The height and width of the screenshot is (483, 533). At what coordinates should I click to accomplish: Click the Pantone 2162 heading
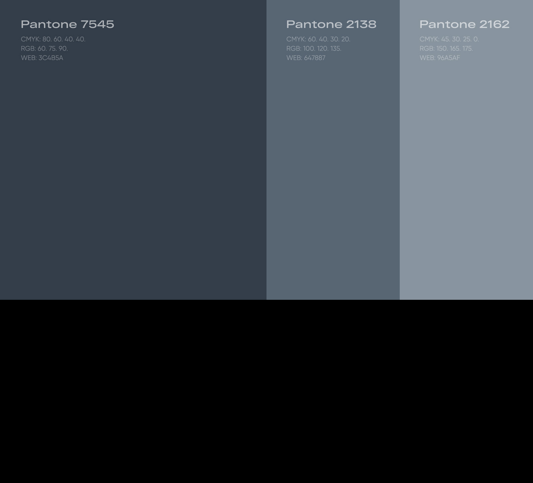464,24
